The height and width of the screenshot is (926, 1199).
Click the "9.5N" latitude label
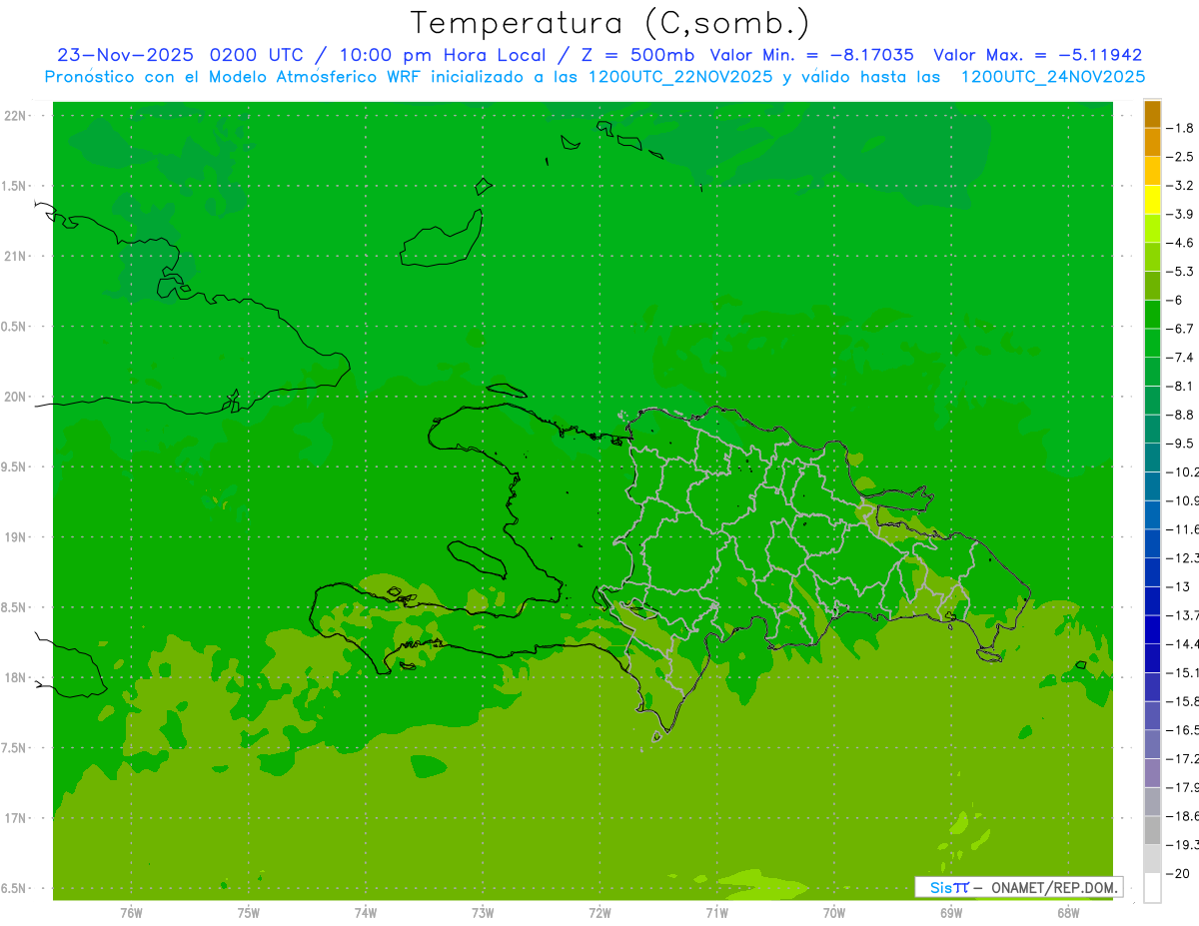(x=15, y=467)
